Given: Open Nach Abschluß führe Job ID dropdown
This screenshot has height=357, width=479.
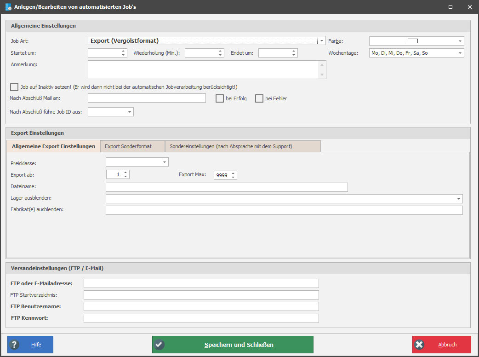Looking at the screenshot, I should (130, 112).
